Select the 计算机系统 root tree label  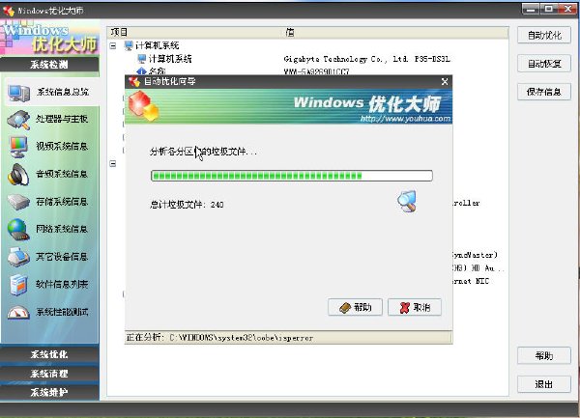158,45
